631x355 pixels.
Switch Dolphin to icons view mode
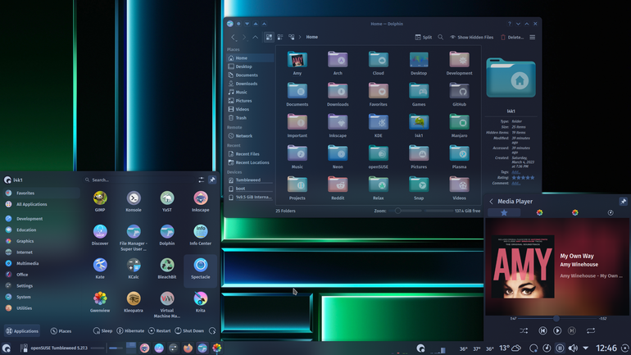coord(269,37)
